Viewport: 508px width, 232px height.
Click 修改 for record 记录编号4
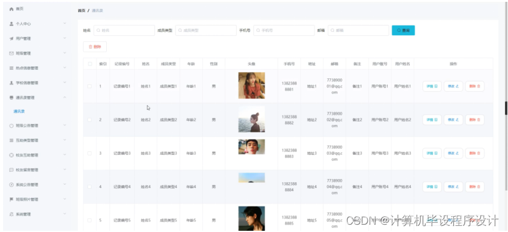pyautogui.click(x=453, y=186)
